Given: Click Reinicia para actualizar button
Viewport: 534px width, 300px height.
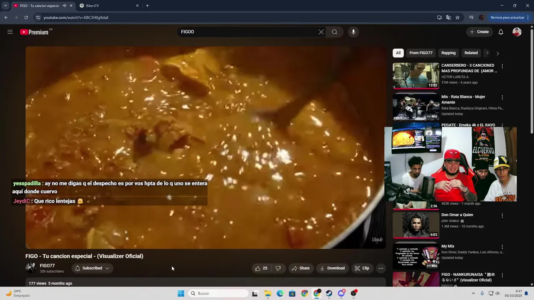Looking at the screenshot, I should tap(510, 17).
